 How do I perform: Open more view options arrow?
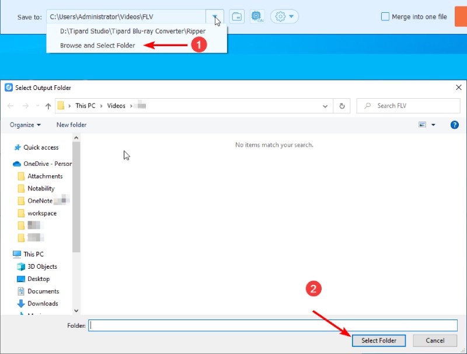tap(433, 125)
